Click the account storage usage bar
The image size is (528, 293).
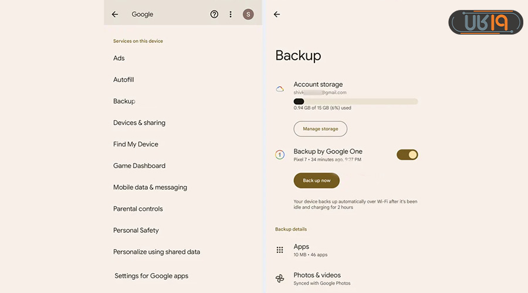pos(356,101)
